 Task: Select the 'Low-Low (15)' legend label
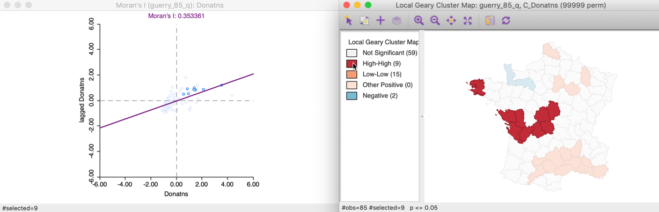point(382,74)
